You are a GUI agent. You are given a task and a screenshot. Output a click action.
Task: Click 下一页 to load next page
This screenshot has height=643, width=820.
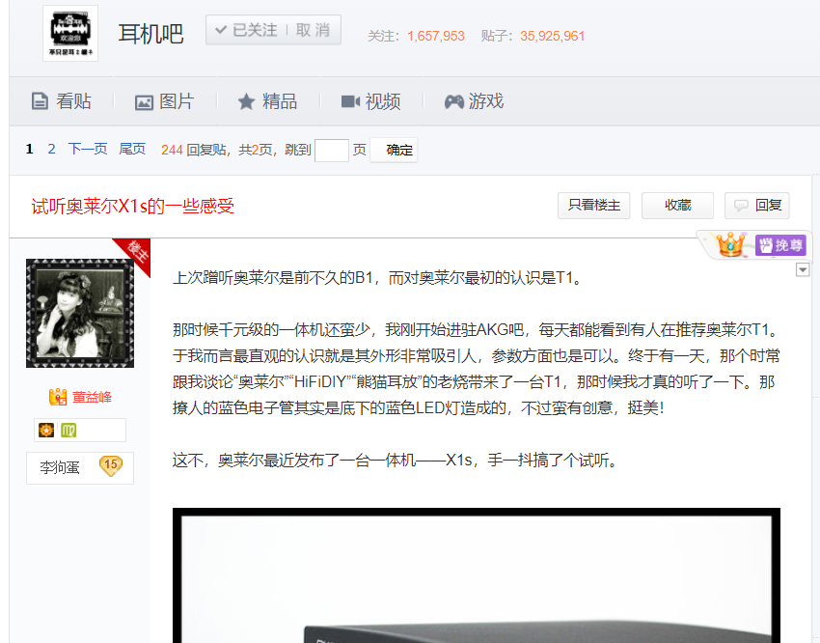(x=88, y=149)
